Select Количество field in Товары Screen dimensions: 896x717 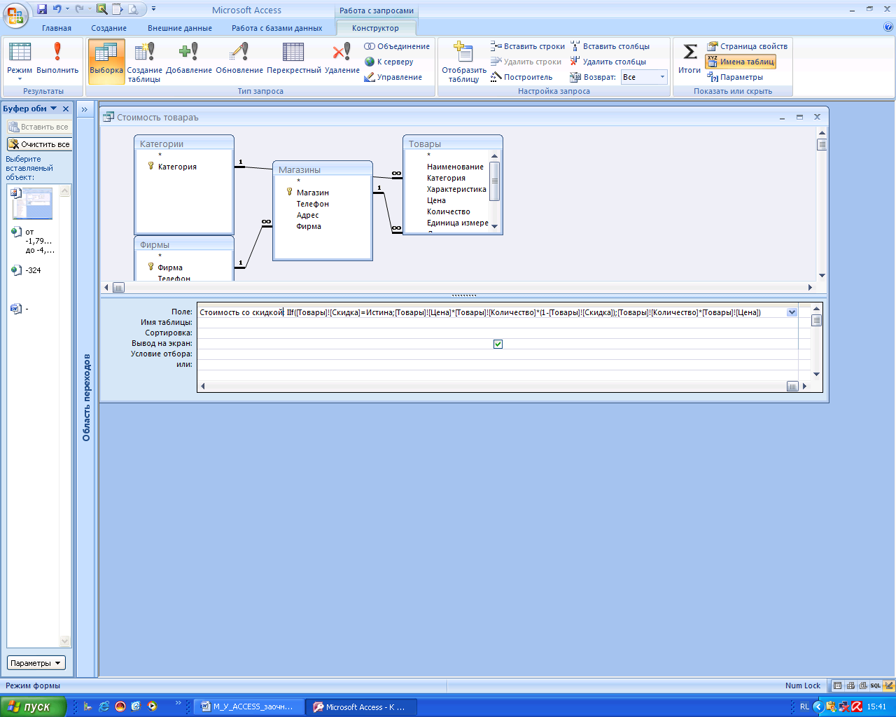coord(449,211)
